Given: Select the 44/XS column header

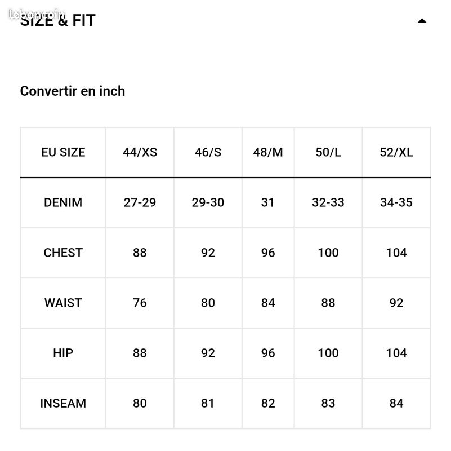Looking at the screenshot, I should click(139, 152).
